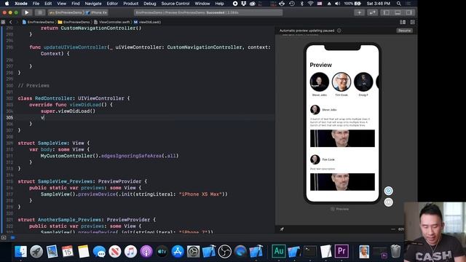Open the code review arrows button
The width and height of the screenshot is (466, 262).
pos(372,12)
